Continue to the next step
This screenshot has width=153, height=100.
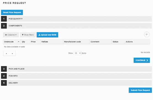pos(142,60)
